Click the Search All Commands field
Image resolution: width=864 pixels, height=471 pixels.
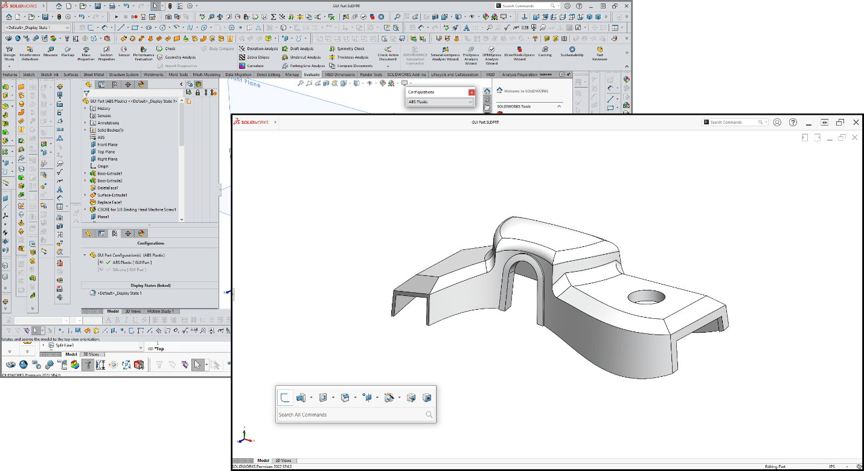355,415
